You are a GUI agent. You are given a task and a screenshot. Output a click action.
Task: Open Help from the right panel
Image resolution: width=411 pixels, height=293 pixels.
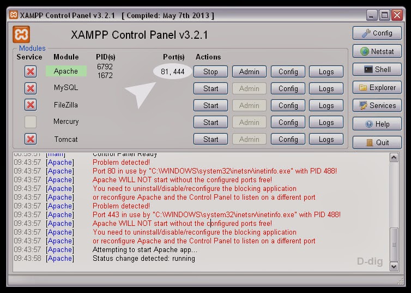[377, 124]
